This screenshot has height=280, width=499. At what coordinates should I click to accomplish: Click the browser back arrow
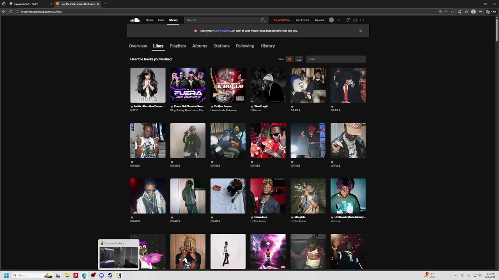coord(4,12)
